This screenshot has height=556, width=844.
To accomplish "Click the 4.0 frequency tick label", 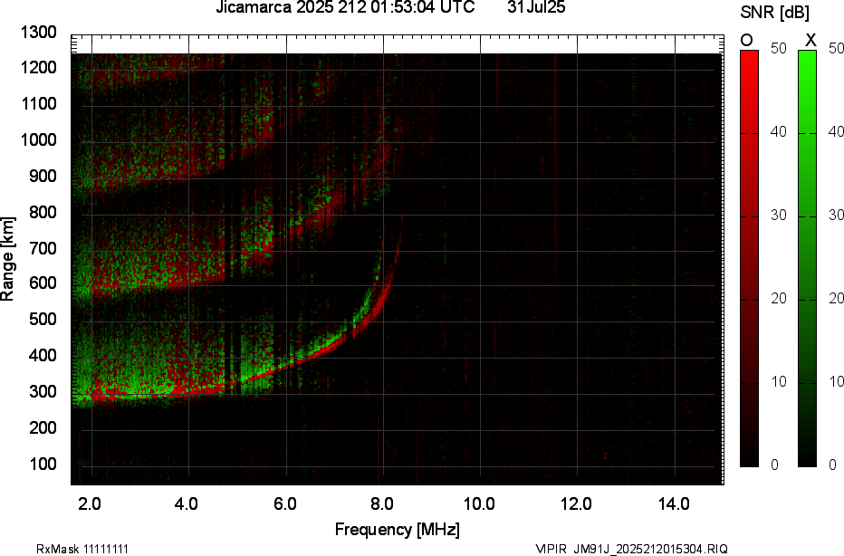I will tap(187, 503).
